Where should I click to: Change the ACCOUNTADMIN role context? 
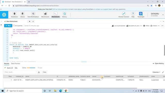(x=119, y=26)
